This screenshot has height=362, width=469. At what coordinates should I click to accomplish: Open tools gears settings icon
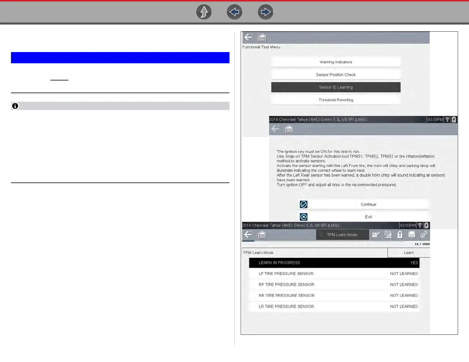[x=424, y=235]
